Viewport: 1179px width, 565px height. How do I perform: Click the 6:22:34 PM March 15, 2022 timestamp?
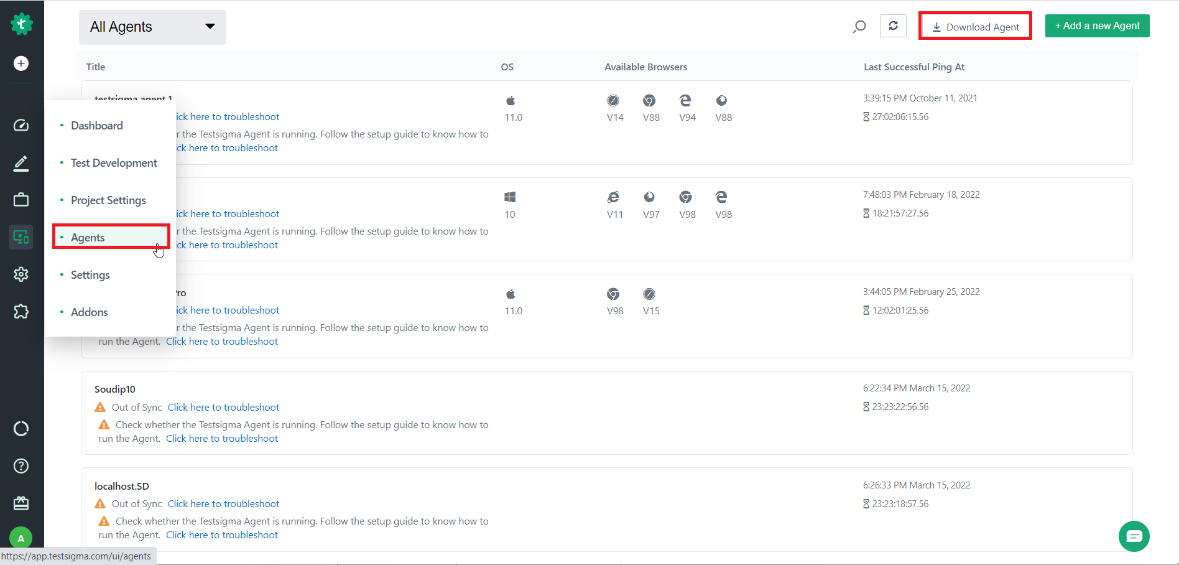(x=917, y=388)
